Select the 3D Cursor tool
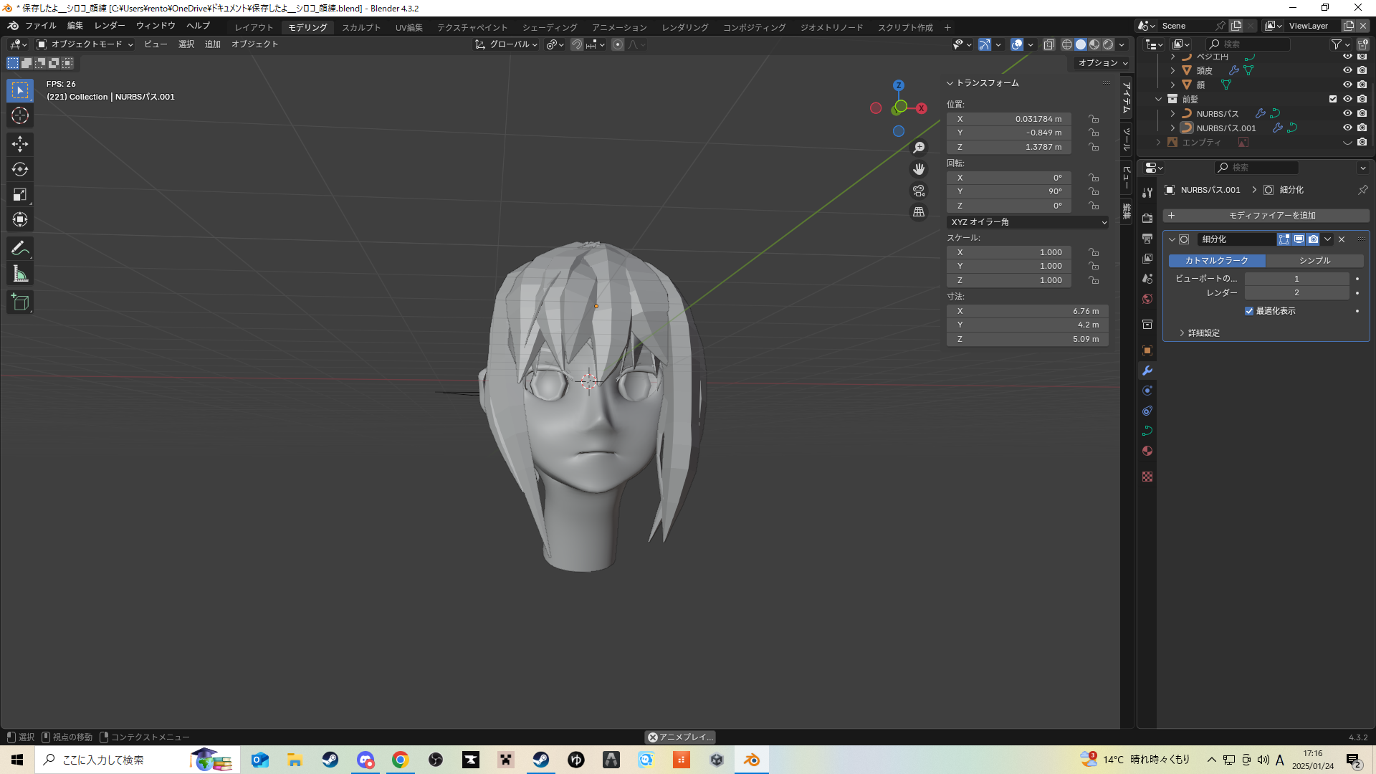This screenshot has height=774, width=1376. tap(19, 116)
